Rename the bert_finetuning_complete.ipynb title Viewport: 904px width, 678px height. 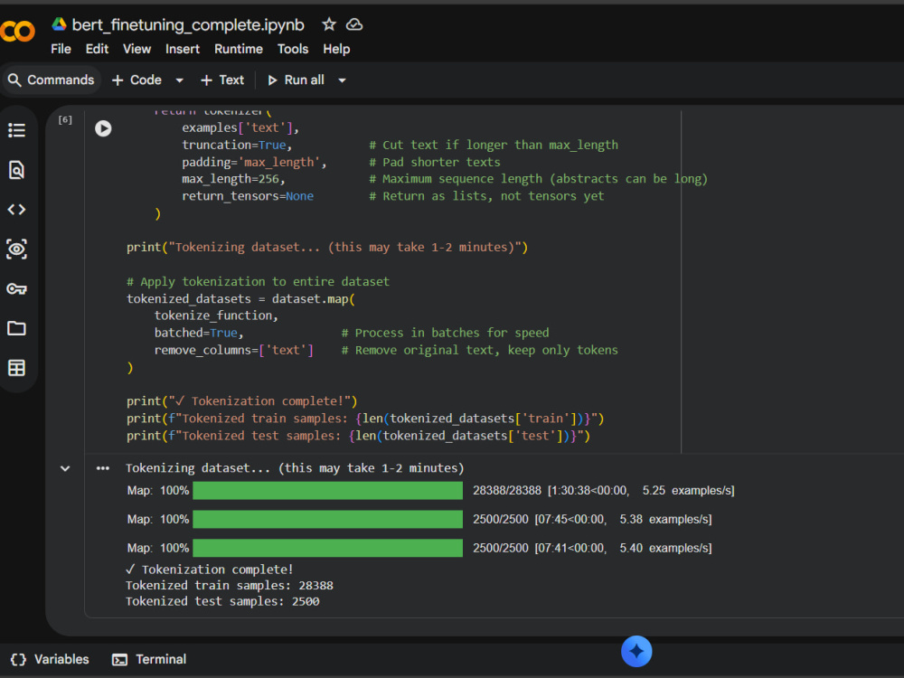(188, 24)
